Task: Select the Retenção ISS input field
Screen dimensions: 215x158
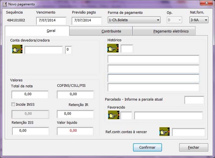Action: click(30, 131)
